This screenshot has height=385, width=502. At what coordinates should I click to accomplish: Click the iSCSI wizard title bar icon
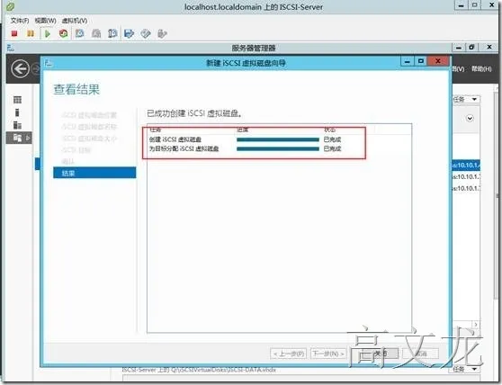coord(48,63)
